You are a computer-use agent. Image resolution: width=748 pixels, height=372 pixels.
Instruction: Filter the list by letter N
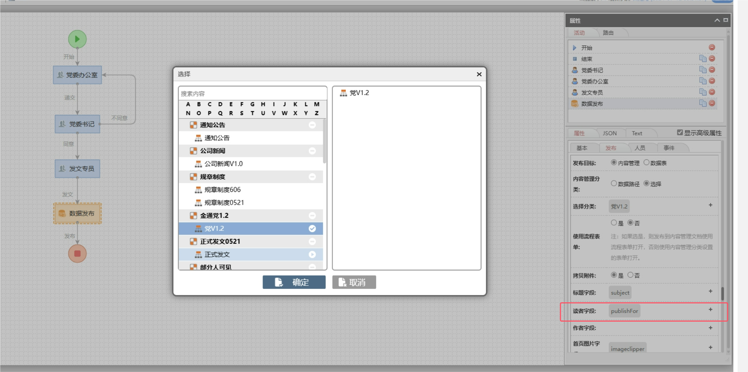(x=188, y=113)
